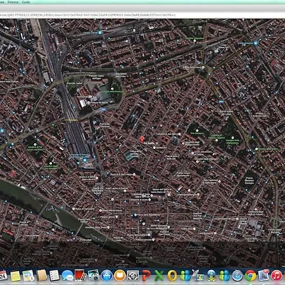Launch iTunes from the dock

[x=277, y=275]
